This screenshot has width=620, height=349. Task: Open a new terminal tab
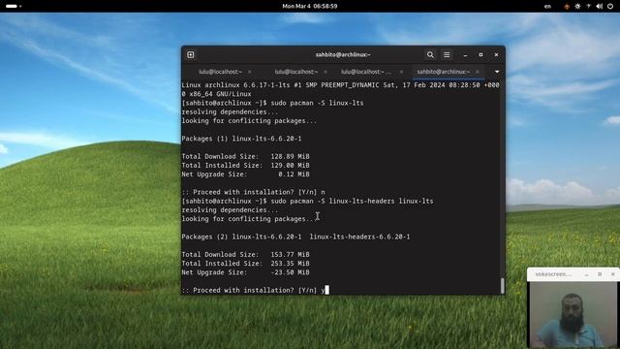(x=191, y=54)
